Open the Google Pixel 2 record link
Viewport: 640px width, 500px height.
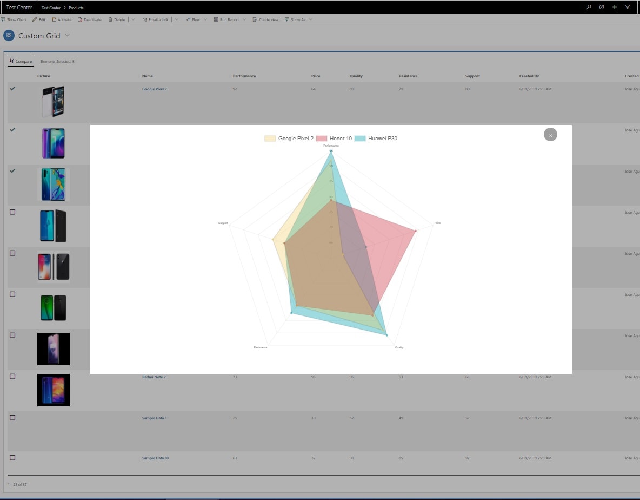click(154, 89)
